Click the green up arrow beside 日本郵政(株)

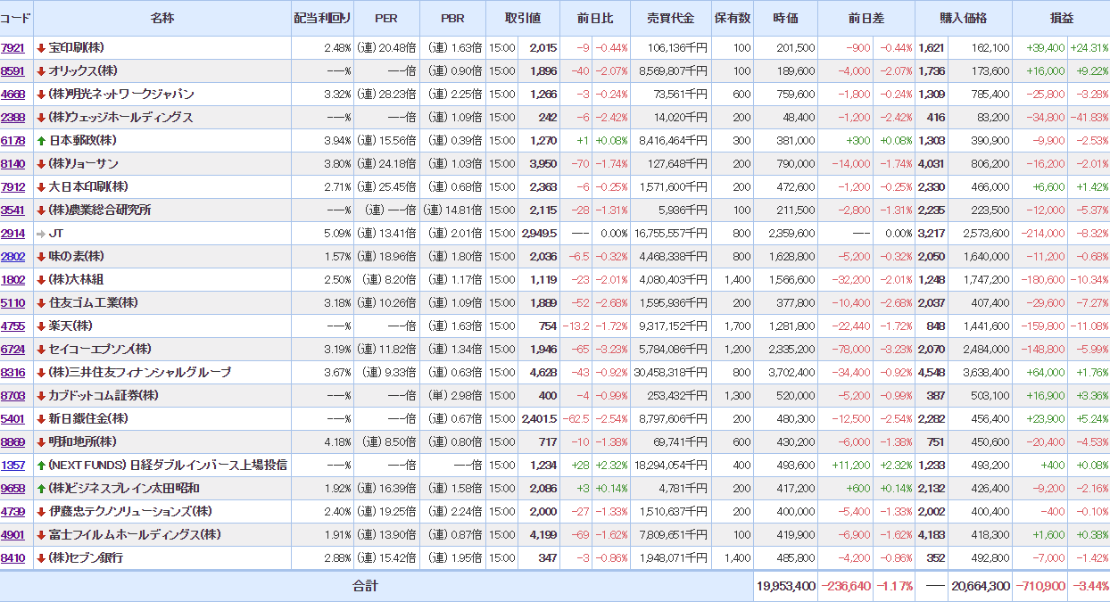pos(41,141)
